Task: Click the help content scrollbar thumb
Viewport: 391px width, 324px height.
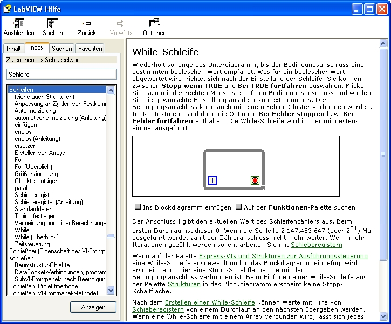Action: click(383, 155)
